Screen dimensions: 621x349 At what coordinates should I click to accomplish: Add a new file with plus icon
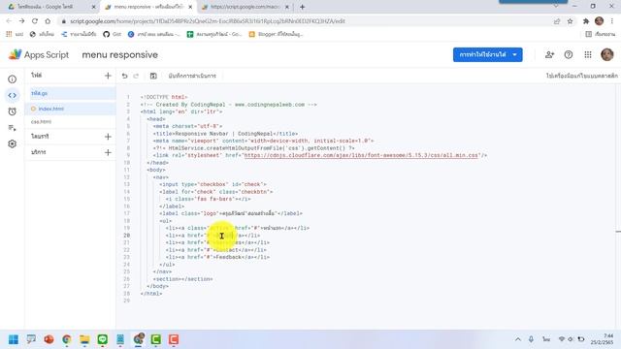tap(108, 76)
